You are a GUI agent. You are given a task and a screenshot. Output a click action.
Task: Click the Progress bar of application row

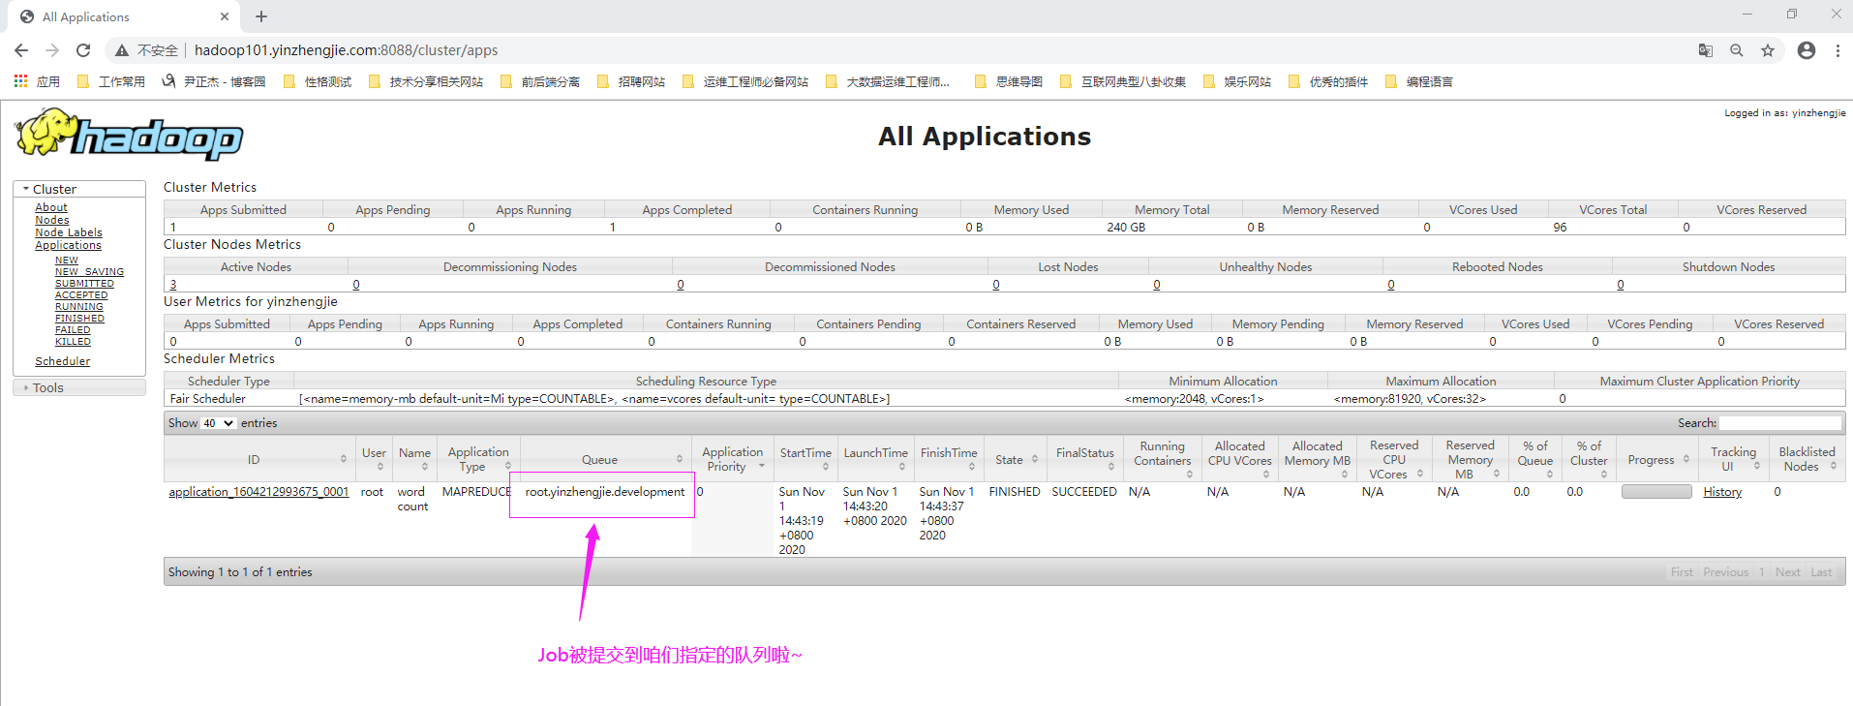1656,492
